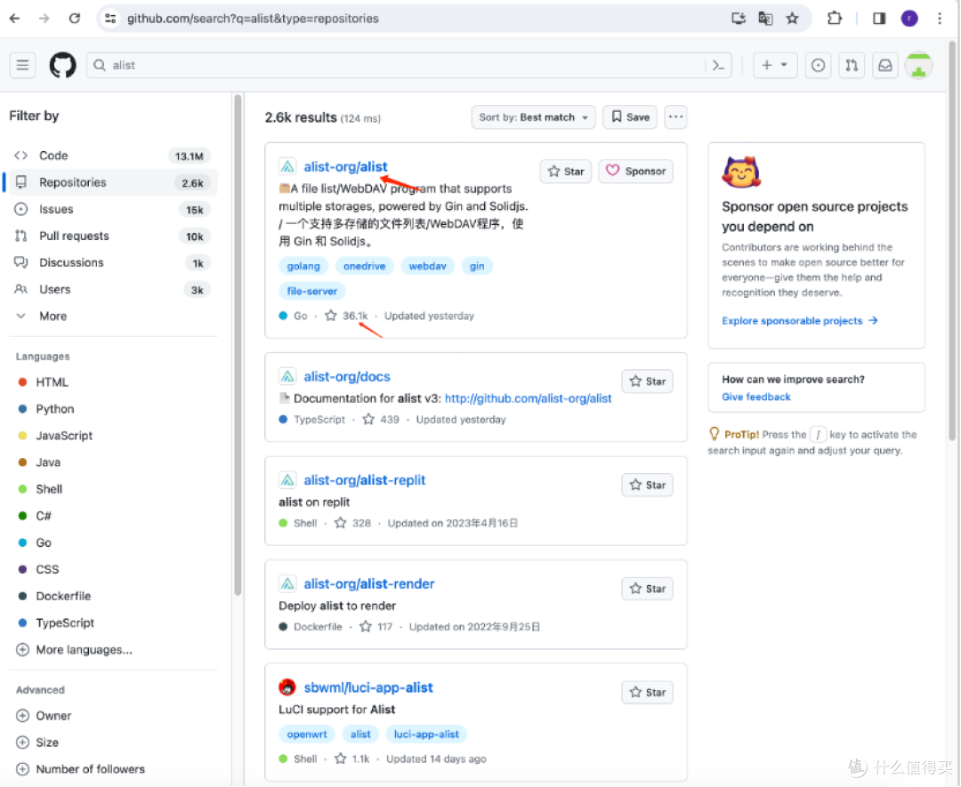Open the Pull requests icon in header
Viewport: 961px width, 787px height.
852,65
